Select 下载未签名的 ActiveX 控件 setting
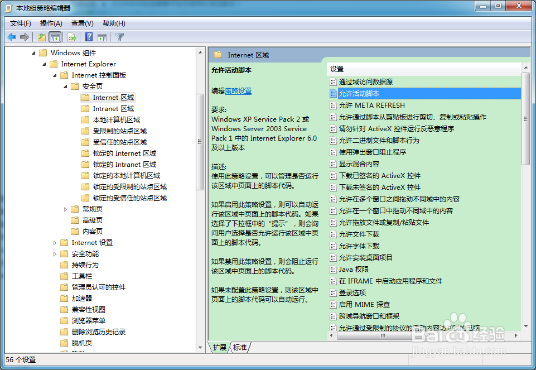Screen dimensions: 536x370 click(x=379, y=188)
